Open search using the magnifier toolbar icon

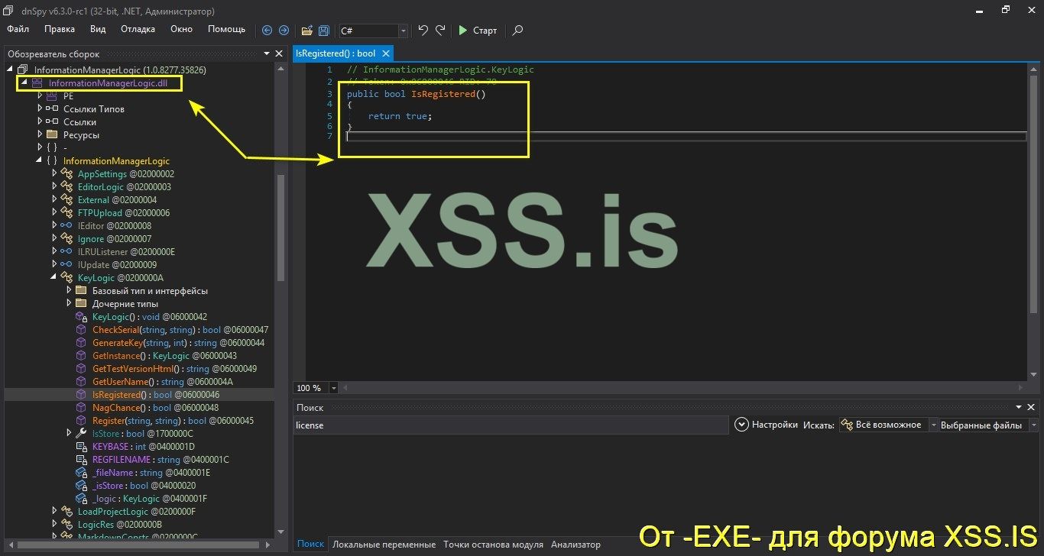pos(517,31)
